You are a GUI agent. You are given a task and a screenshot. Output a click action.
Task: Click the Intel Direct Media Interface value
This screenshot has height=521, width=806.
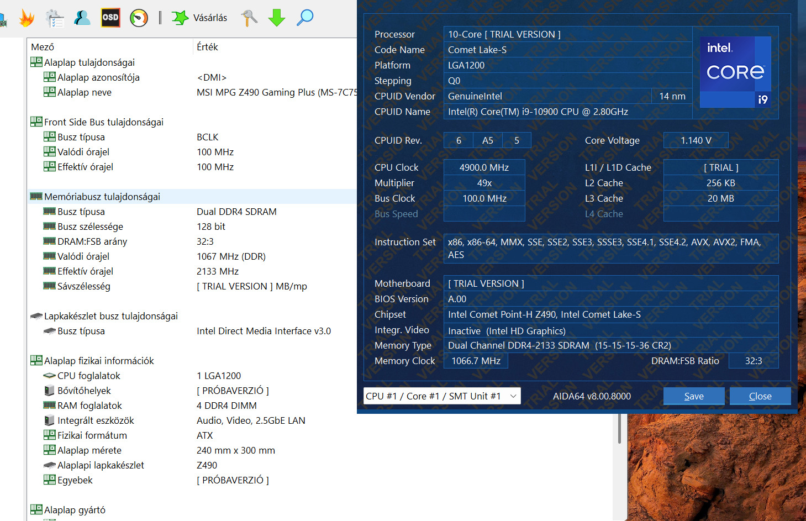(264, 331)
